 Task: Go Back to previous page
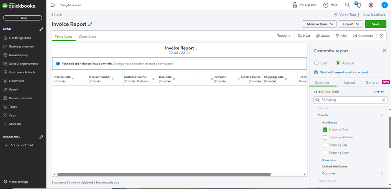[57, 15]
